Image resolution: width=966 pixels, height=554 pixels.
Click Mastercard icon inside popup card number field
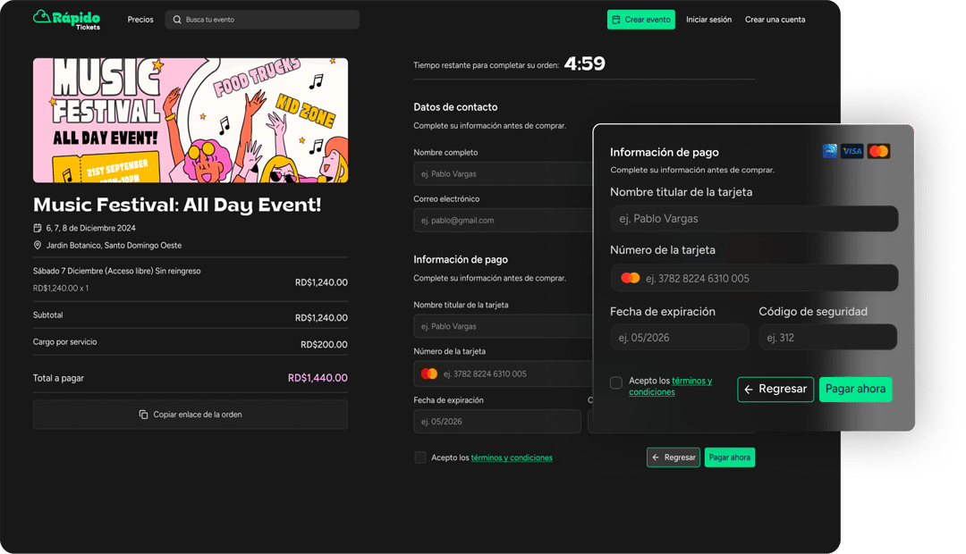click(631, 278)
